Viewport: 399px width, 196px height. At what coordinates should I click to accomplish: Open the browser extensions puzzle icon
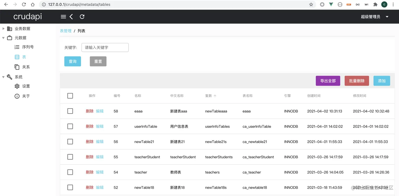[375, 4]
